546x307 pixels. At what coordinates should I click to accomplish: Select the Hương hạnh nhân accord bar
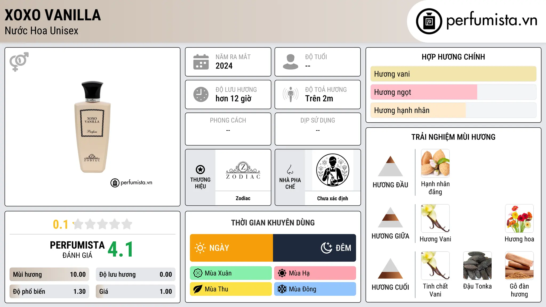(453, 110)
